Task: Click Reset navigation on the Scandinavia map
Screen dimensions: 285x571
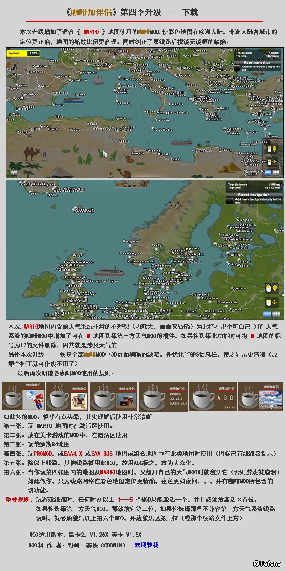Action: tap(254, 194)
